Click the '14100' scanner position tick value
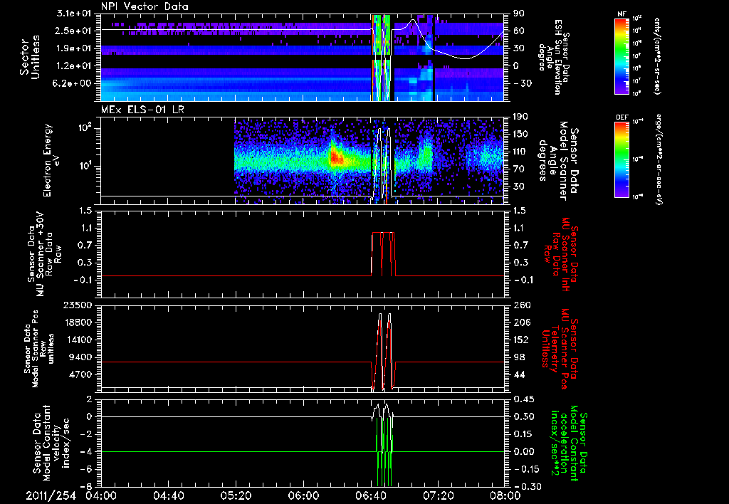 pyautogui.click(x=77, y=340)
